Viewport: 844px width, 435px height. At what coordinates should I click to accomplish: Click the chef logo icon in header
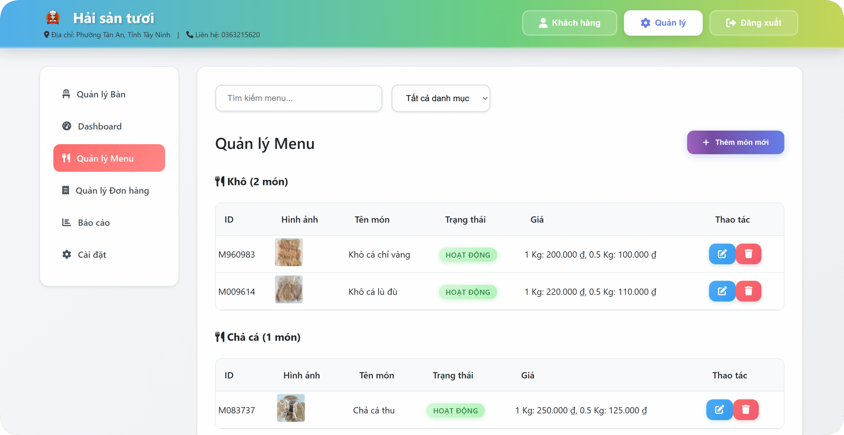click(x=53, y=18)
